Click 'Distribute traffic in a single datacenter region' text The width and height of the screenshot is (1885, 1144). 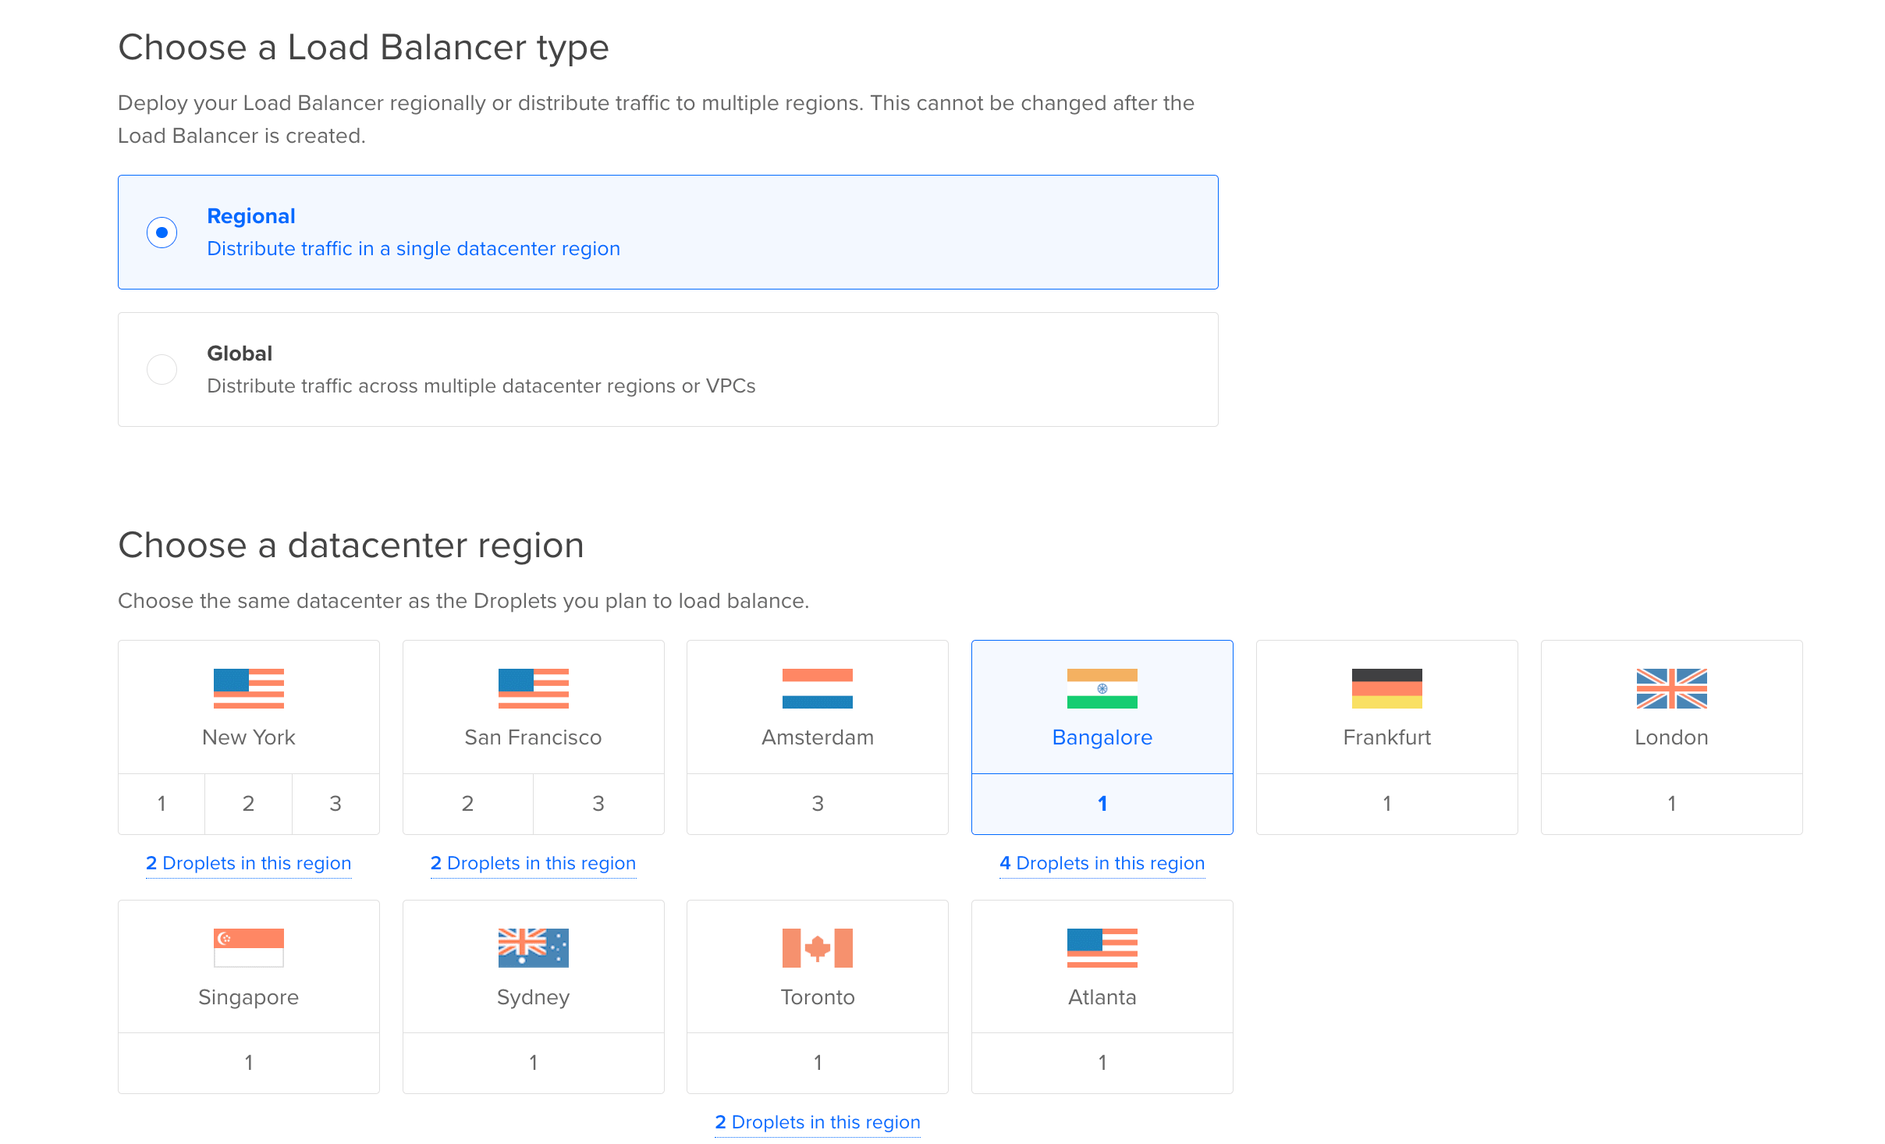pos(414,249)
